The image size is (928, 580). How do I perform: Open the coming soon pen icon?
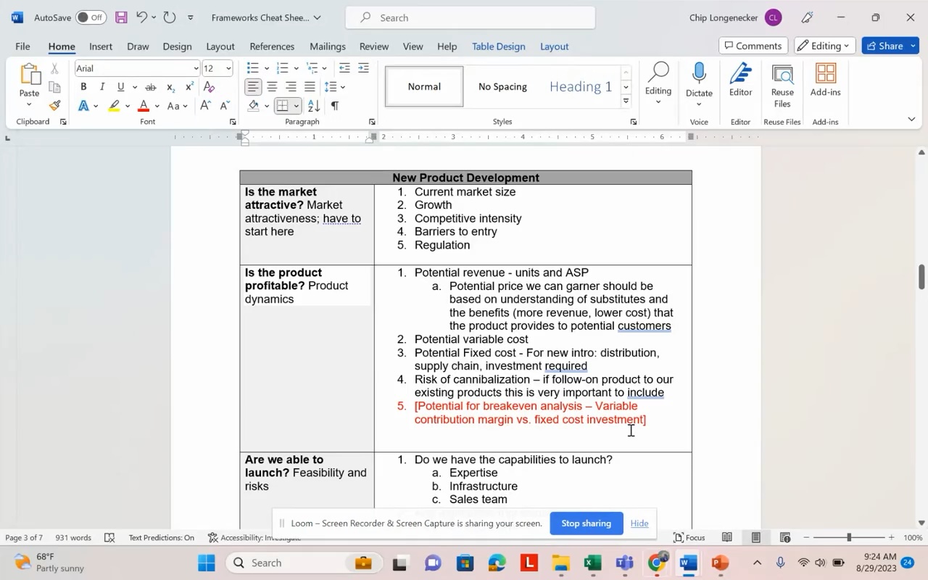click(x=808, y=17)
